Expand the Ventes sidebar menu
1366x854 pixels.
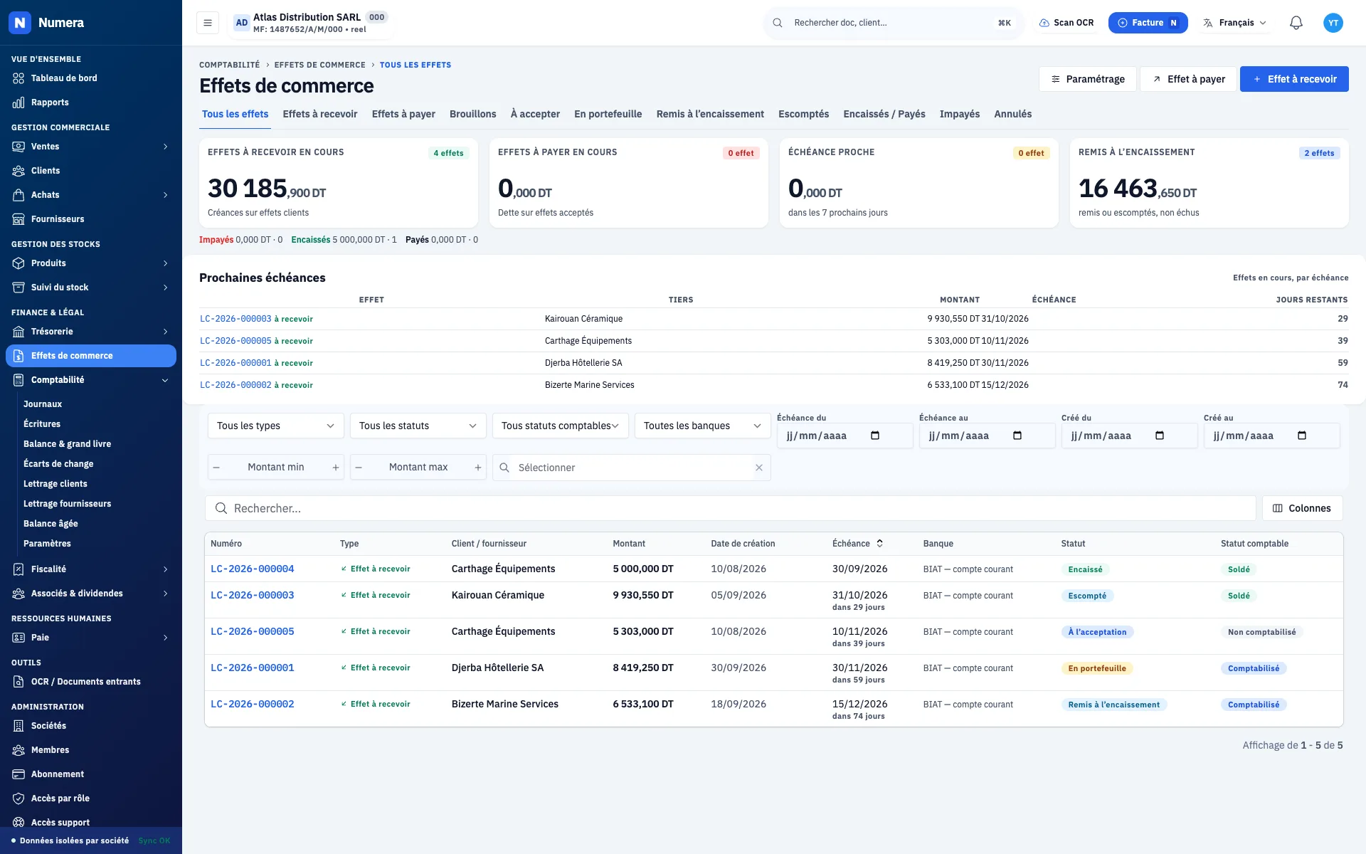coord(91,147)
